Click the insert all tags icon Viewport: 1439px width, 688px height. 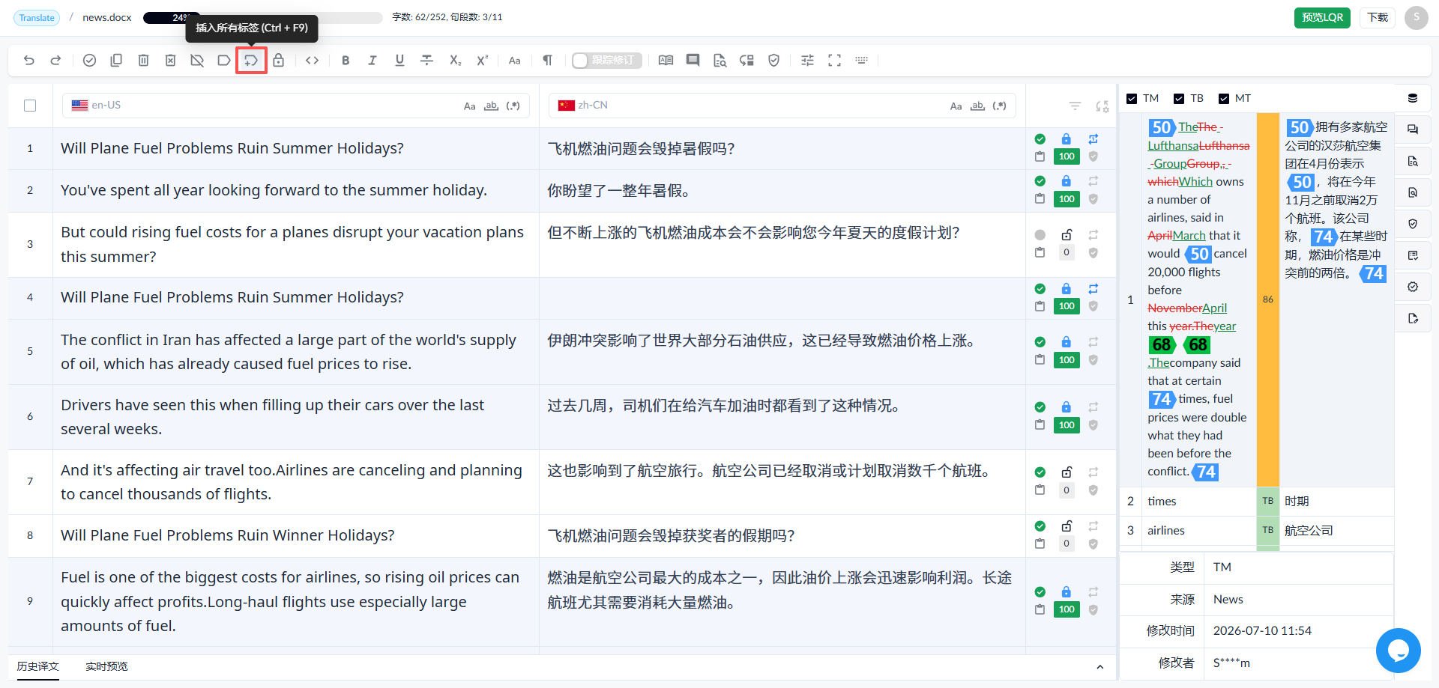pos(251,61)
